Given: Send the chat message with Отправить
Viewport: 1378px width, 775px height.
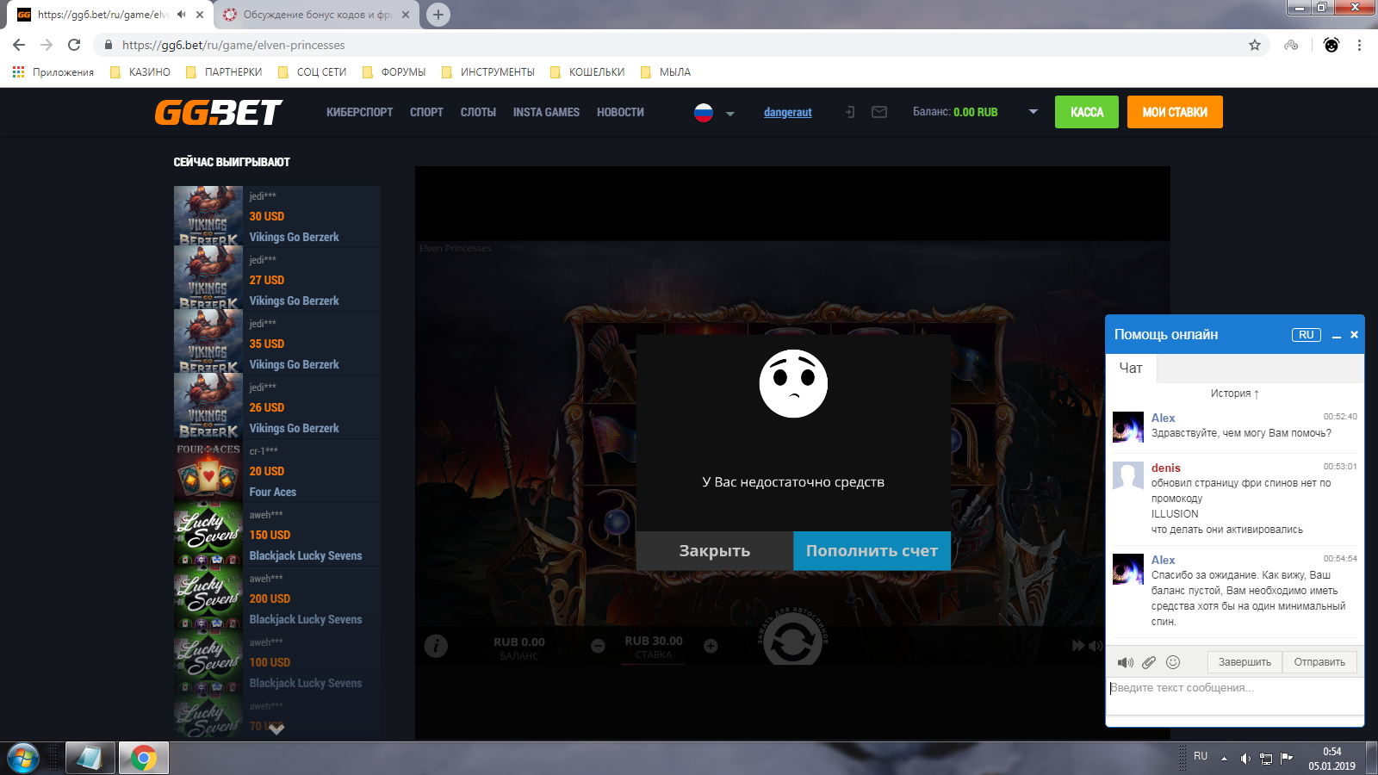Looking at the screenshot, I should click(1319, 662).
